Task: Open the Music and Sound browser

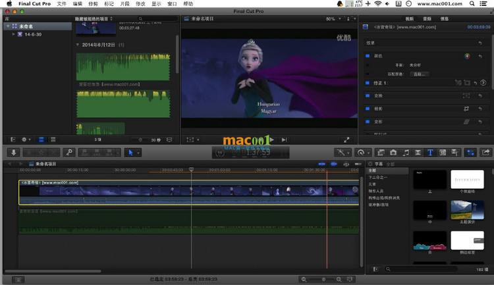Action: click(x=406, y=153)
